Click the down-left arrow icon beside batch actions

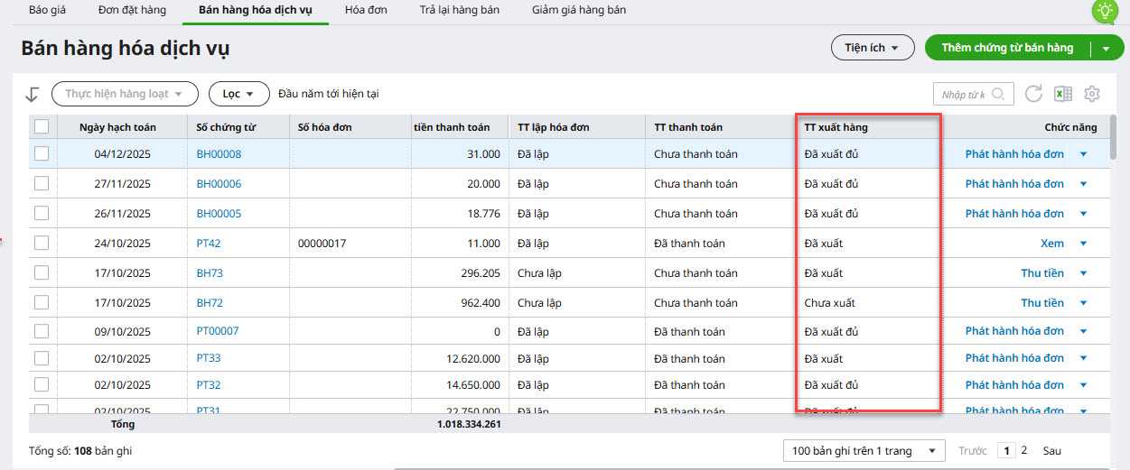(x=33, y=94)
